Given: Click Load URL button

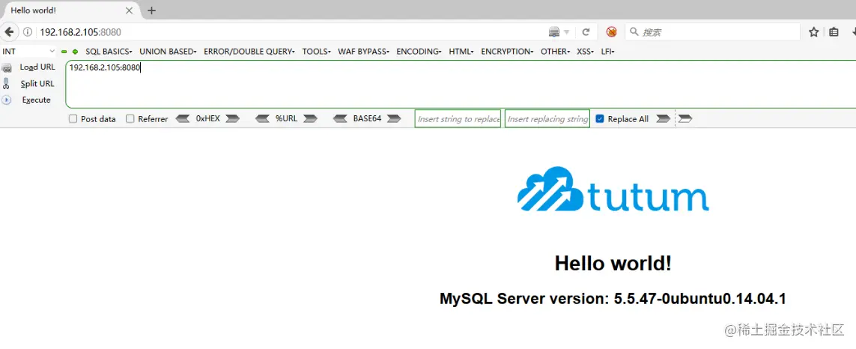Looking at the screenshot, I should click(37, 67).
